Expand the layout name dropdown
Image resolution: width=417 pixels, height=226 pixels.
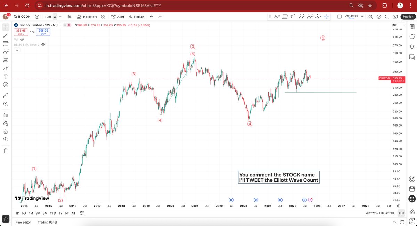(x=362, y=16)
